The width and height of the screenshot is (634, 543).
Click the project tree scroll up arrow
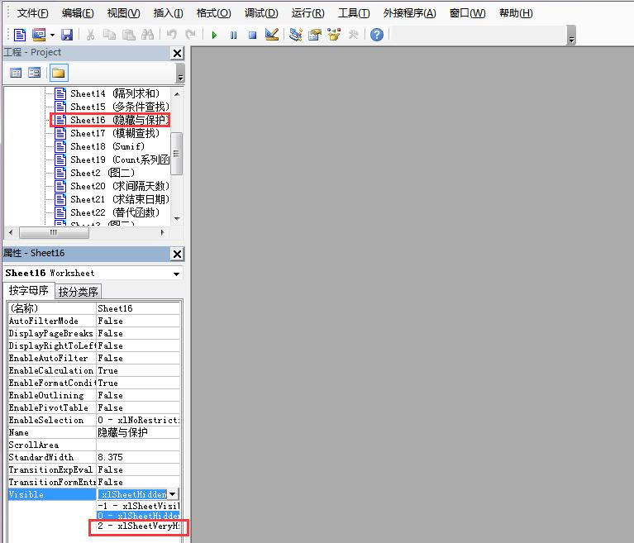coord(177,93)
